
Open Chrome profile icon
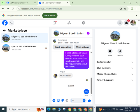click(x=132, y=9)
